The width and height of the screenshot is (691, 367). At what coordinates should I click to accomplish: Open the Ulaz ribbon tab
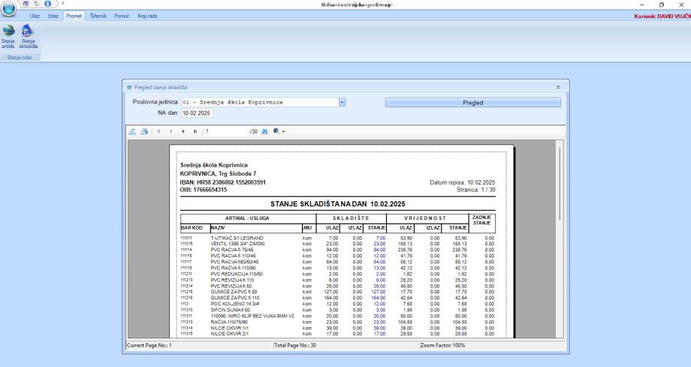(35, 16)
